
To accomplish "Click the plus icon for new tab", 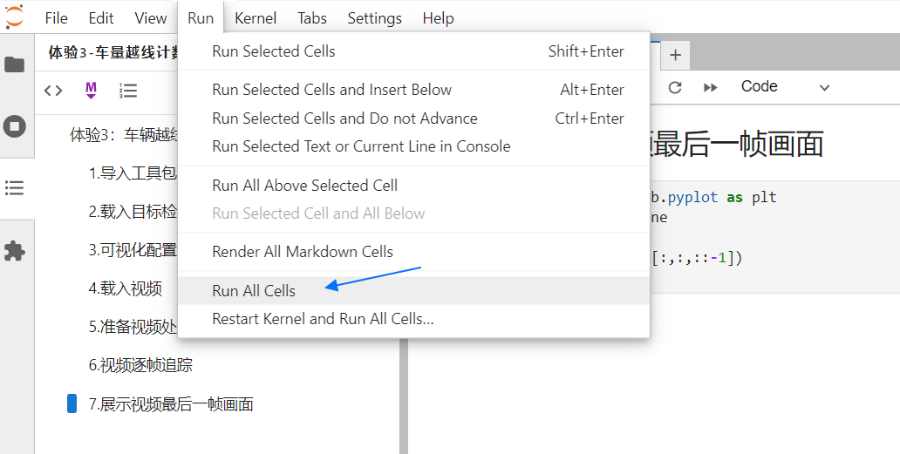I will tap(675, 56).
